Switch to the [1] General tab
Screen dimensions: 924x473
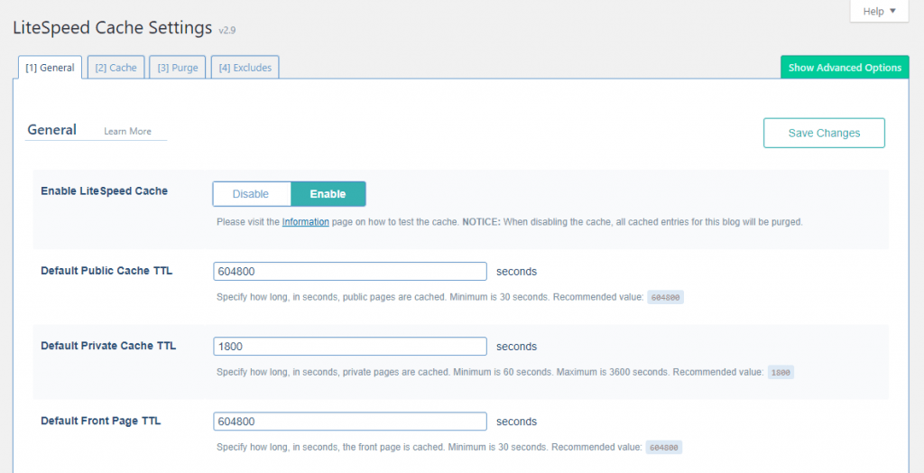51,68
